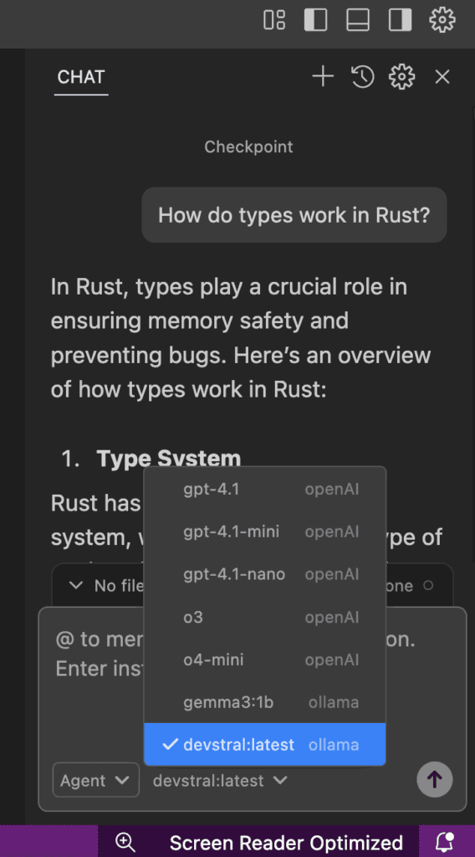Toggle the secondary side bar

(400, 20)
